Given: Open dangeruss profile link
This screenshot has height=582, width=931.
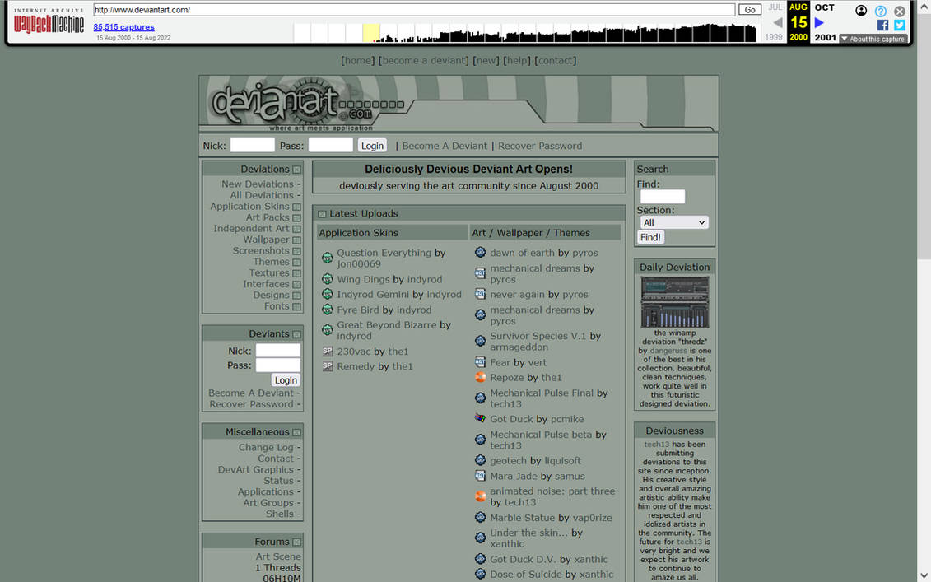Looking at the screenshot, I should 668,351.
